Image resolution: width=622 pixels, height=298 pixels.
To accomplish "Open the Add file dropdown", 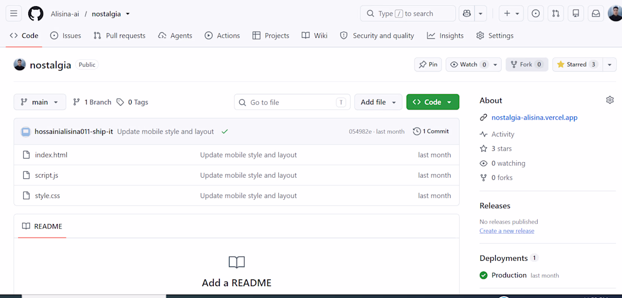I will pos(378,102).
